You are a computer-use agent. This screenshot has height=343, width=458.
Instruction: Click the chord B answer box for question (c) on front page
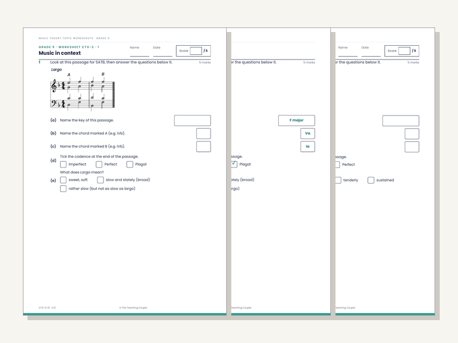[203, 147]
